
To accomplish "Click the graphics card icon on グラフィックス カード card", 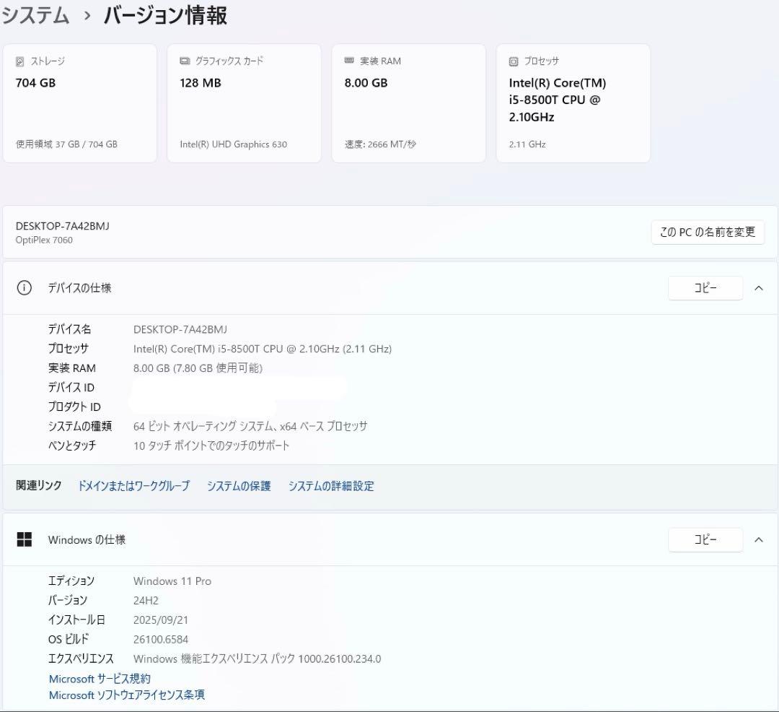I will coord(186,61).
